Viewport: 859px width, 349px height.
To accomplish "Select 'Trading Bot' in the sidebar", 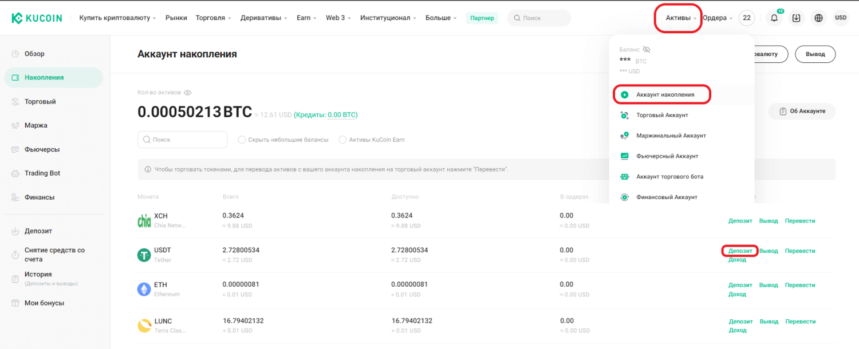I will (x=53, y=173).
